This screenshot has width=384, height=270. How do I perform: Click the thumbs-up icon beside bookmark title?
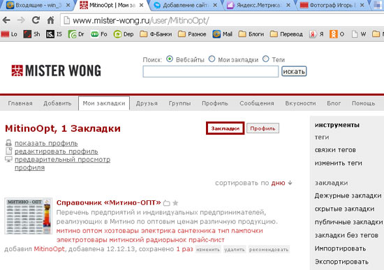167,203
